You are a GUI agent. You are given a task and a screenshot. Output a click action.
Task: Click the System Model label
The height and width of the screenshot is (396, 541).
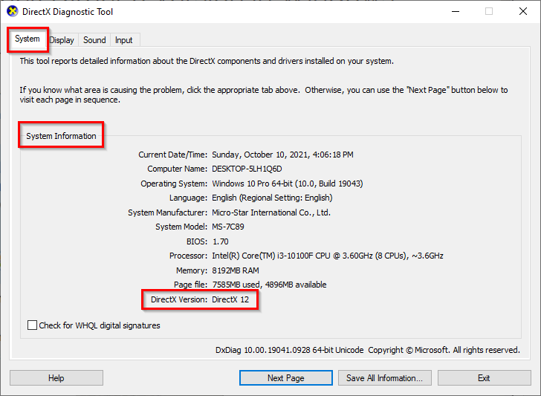pyautogui.click(x=181, y=227)
